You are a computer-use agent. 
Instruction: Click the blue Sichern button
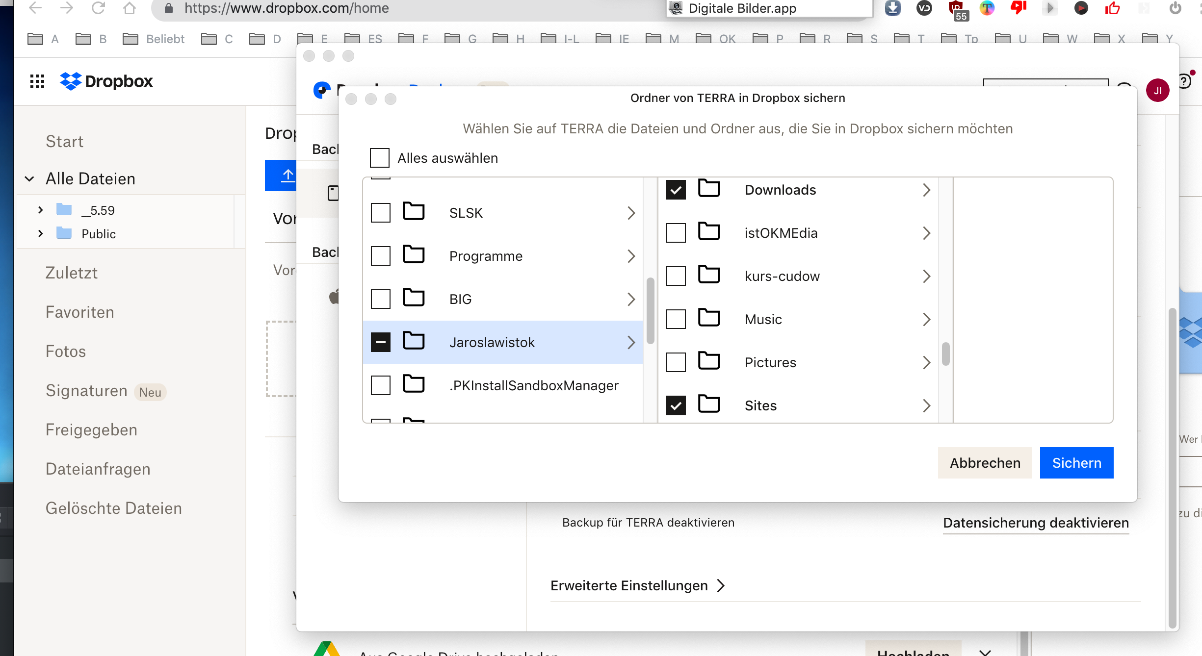1077,463
